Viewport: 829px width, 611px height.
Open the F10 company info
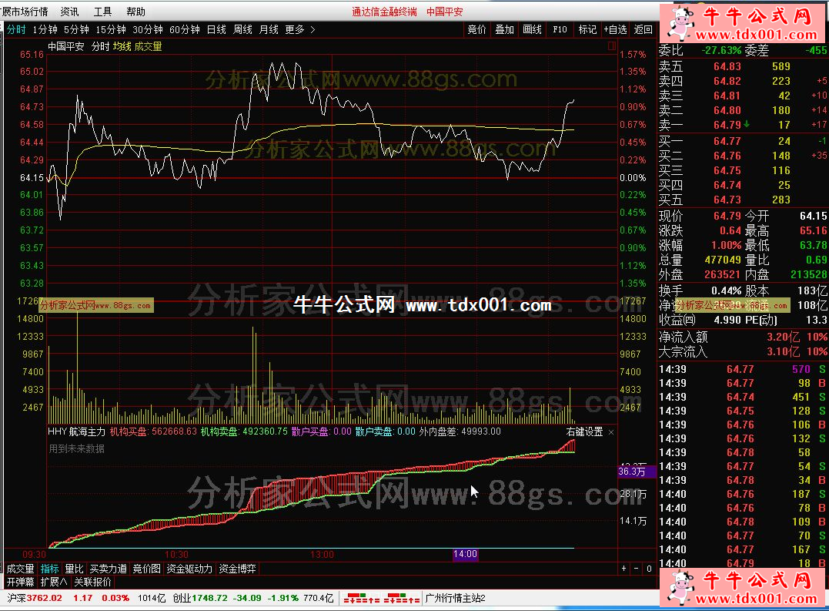(x=560, y=29)
